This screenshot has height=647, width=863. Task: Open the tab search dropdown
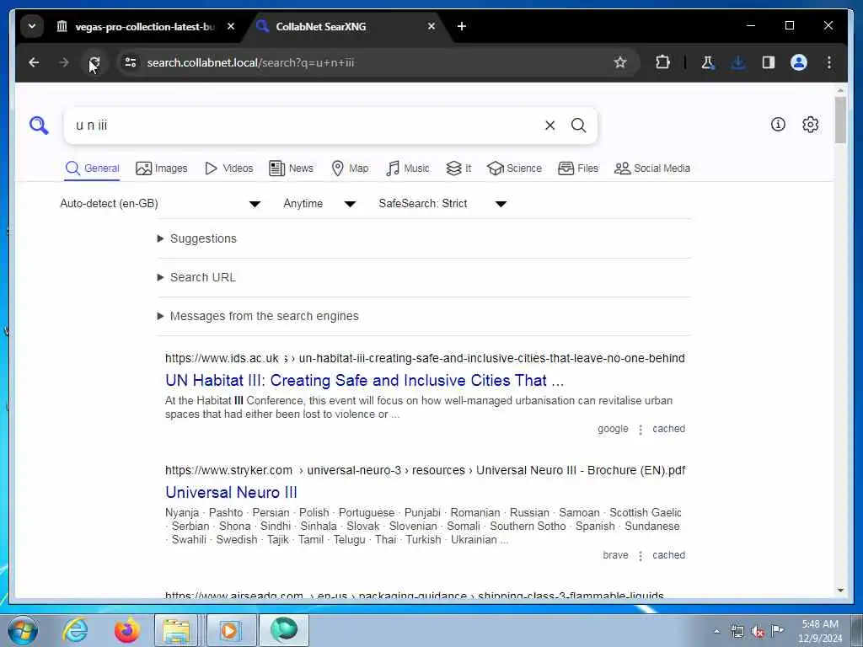tap(32, 26)
